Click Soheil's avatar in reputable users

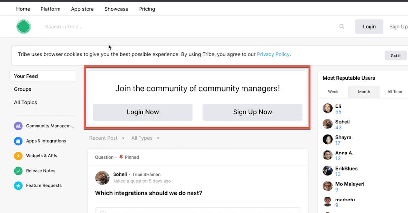[x=328, y=124]
